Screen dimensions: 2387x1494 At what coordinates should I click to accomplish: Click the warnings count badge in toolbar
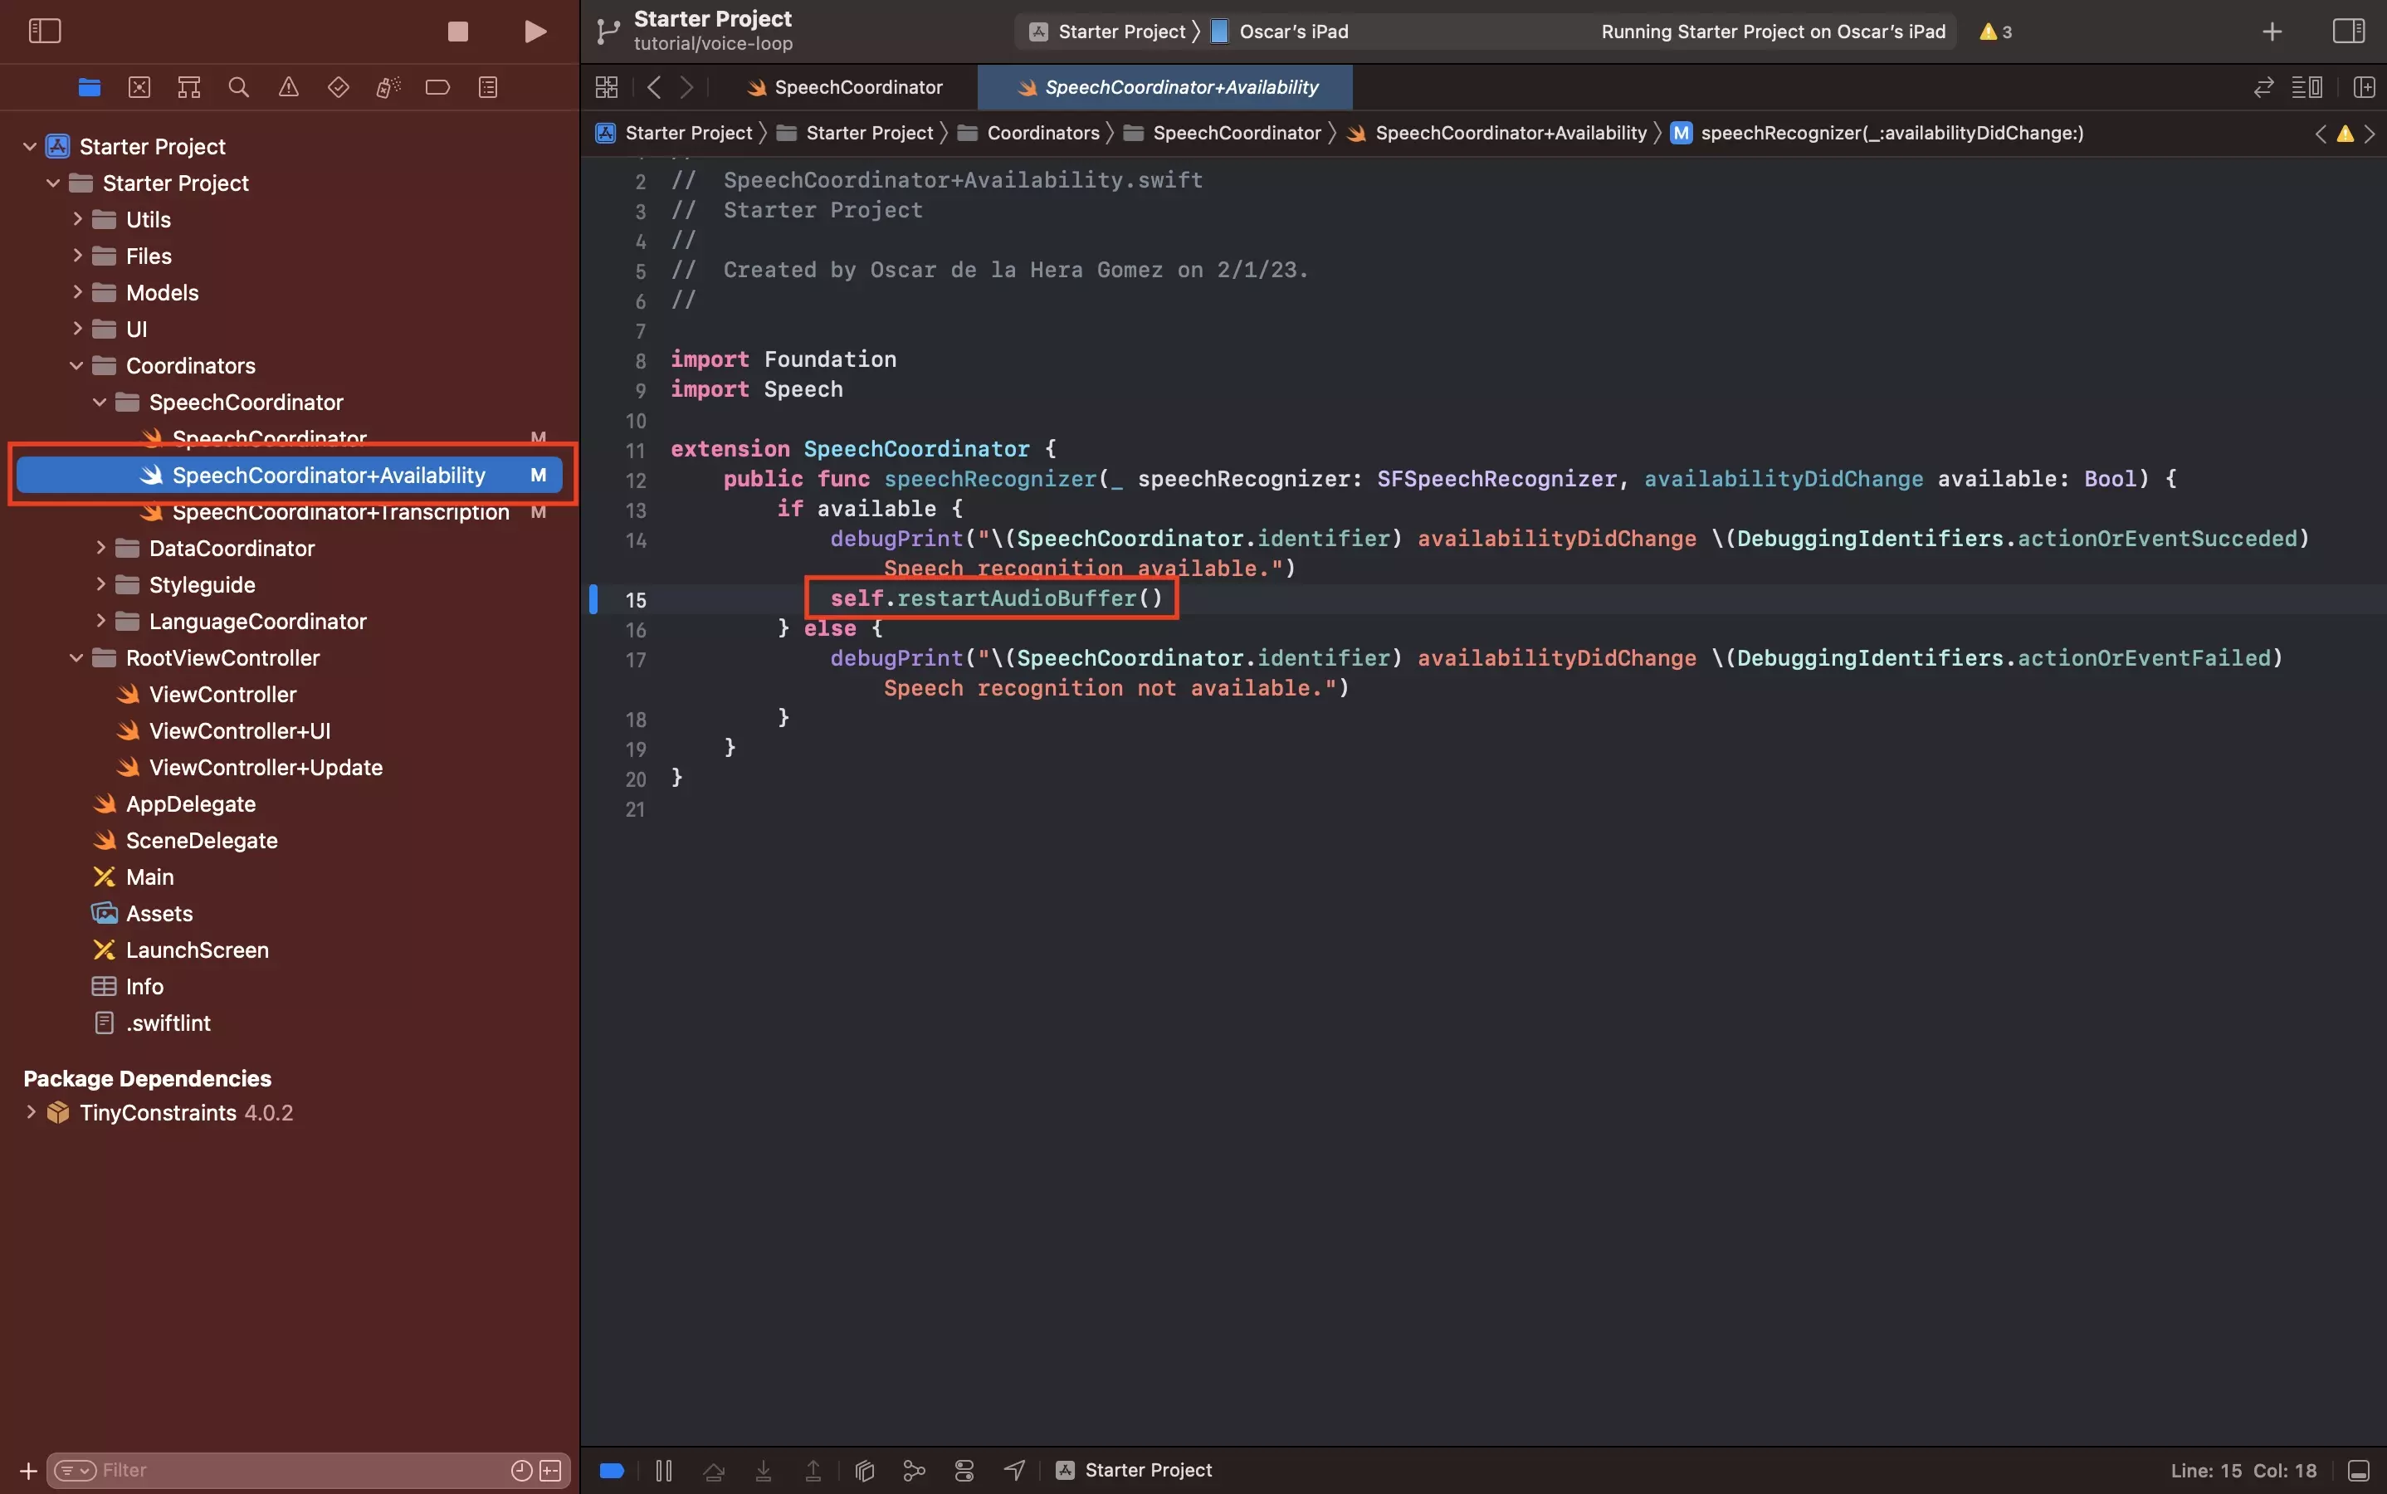pyautogui.click(x=1996, y=32)
